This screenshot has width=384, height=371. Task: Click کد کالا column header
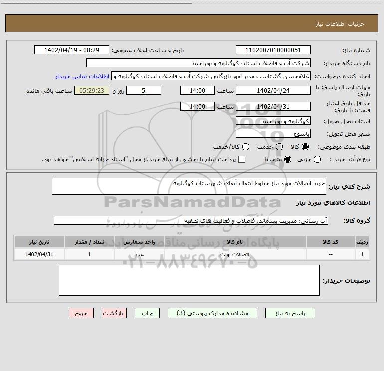click(x=330, y=242)
